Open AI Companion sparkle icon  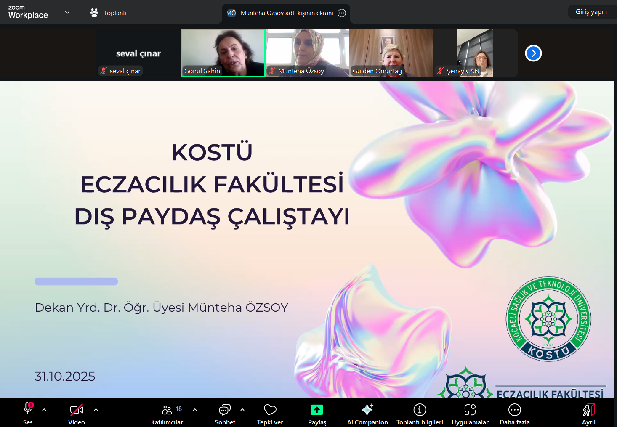[367, 409]
